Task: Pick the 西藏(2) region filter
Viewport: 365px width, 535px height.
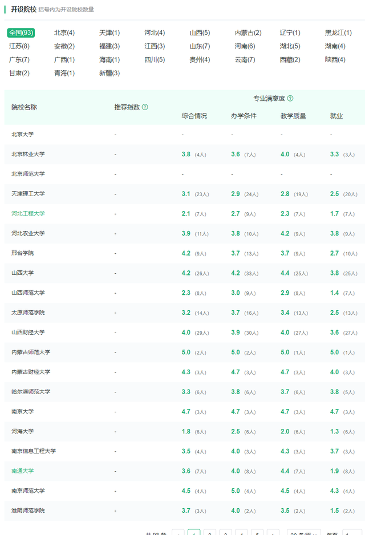Action: point(290,60)
